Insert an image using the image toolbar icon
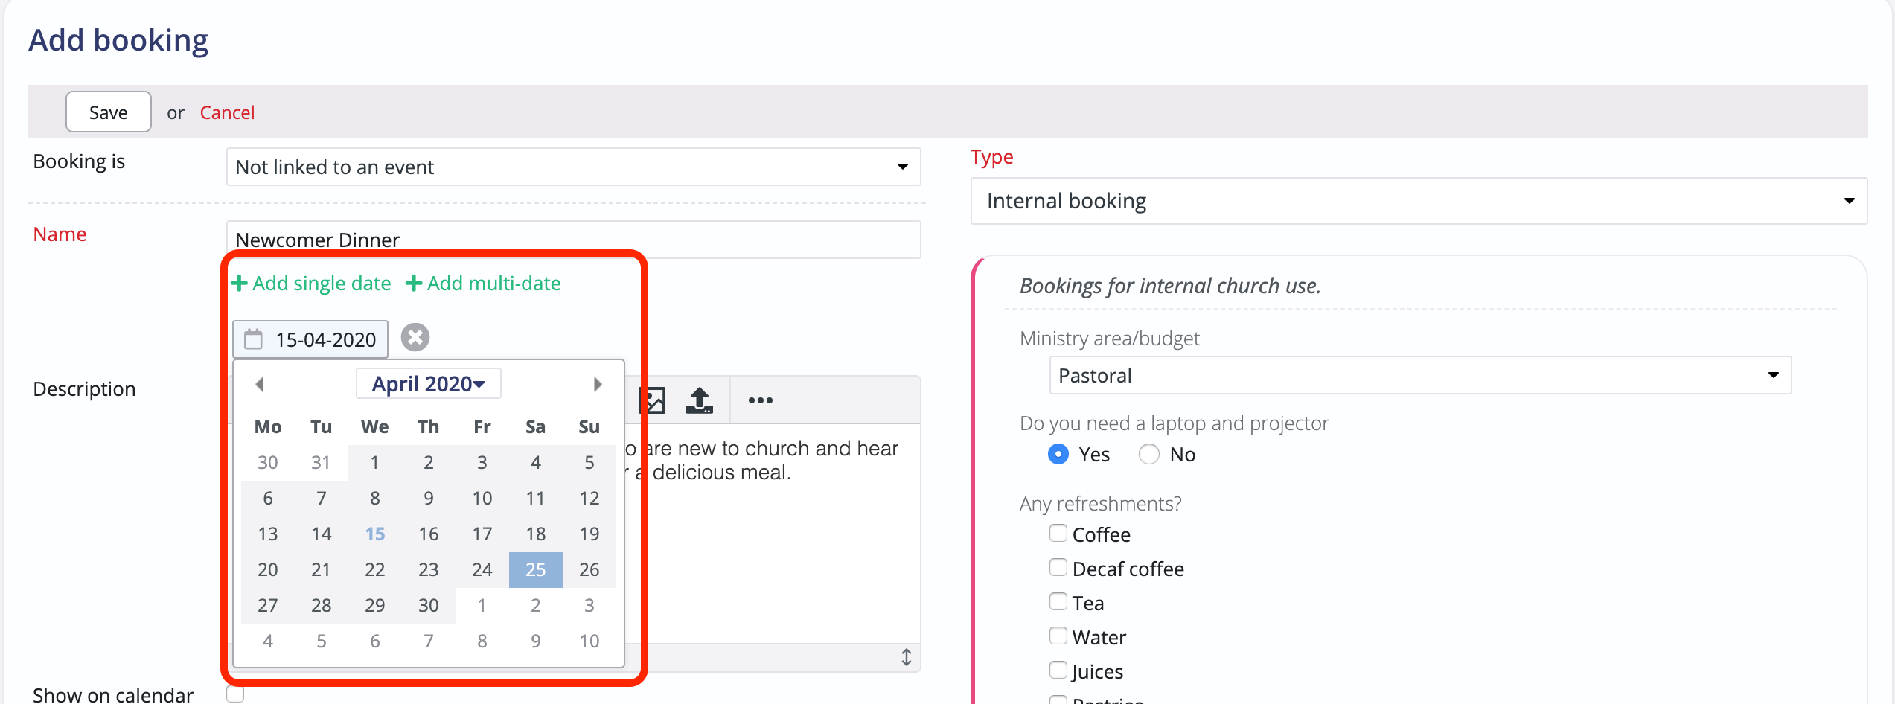 tap(651, 400)
